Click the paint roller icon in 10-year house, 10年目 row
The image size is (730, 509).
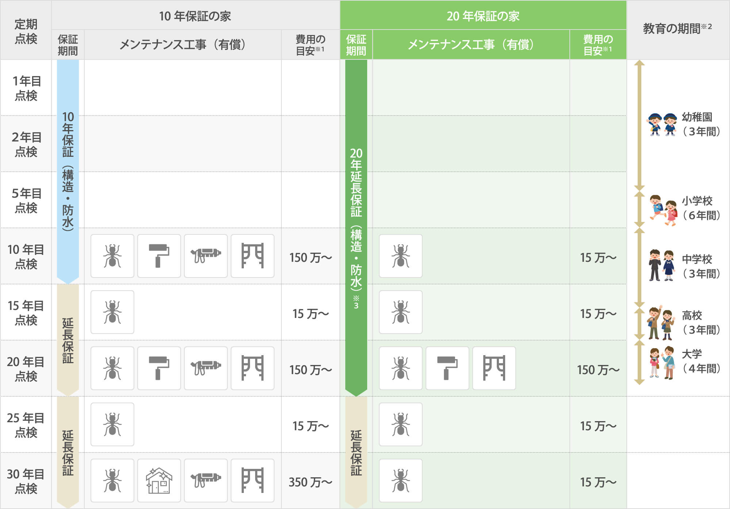point(159,256)
